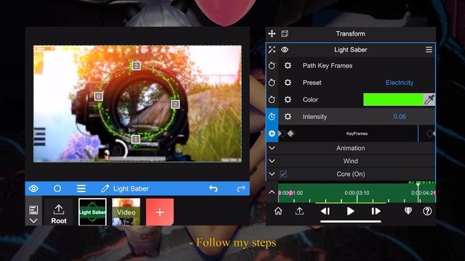Click the Light Saber effect wand icon
The image size is (465, 261).
click(272, 49)
